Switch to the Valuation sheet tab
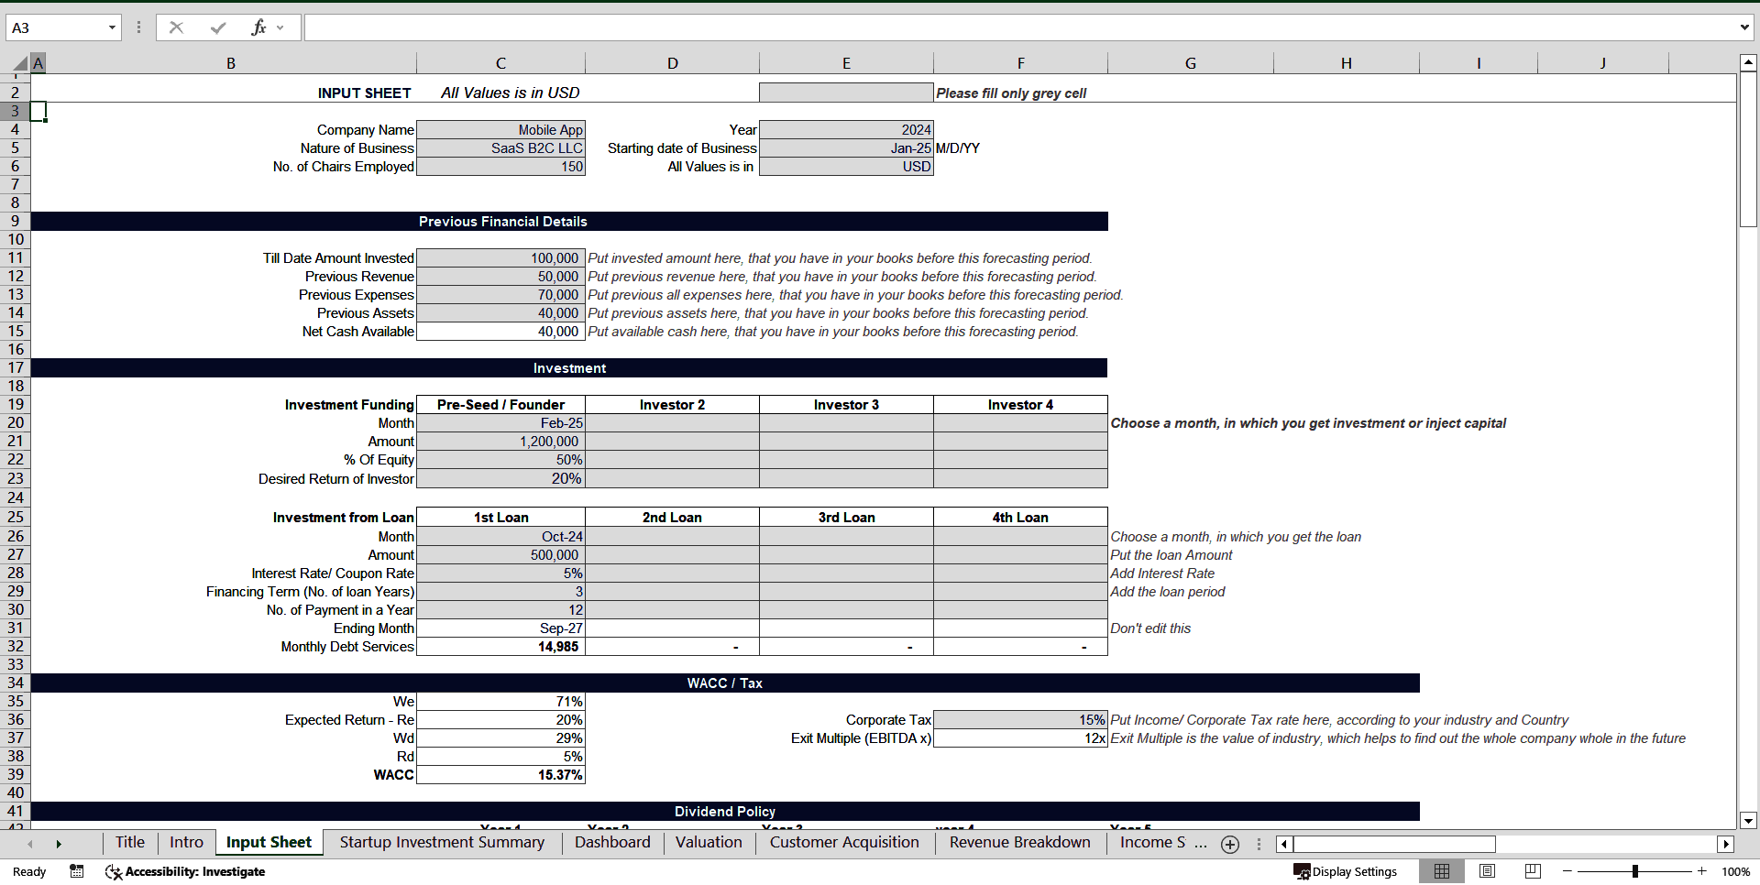The image size is (1760, 885). click(x=709, y=842)
